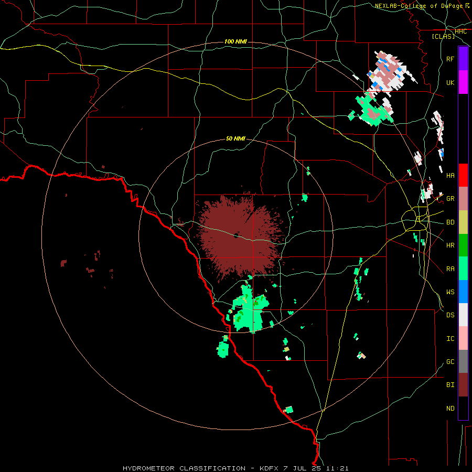472x472 pixels.
Task: Click the UK legend label
Action: coord(450,82)
